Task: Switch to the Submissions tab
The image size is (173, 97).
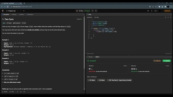Action: click(x=29, y=14)
